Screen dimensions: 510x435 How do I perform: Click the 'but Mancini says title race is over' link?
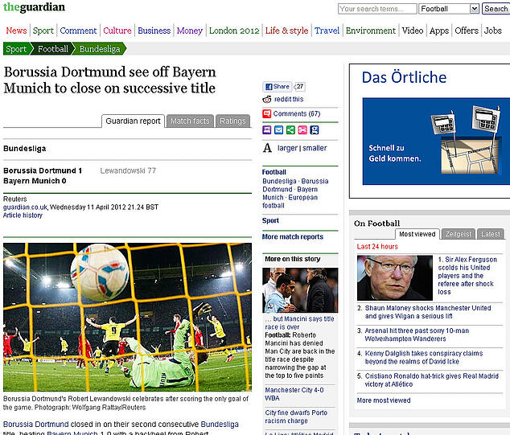tap(299, 323)
